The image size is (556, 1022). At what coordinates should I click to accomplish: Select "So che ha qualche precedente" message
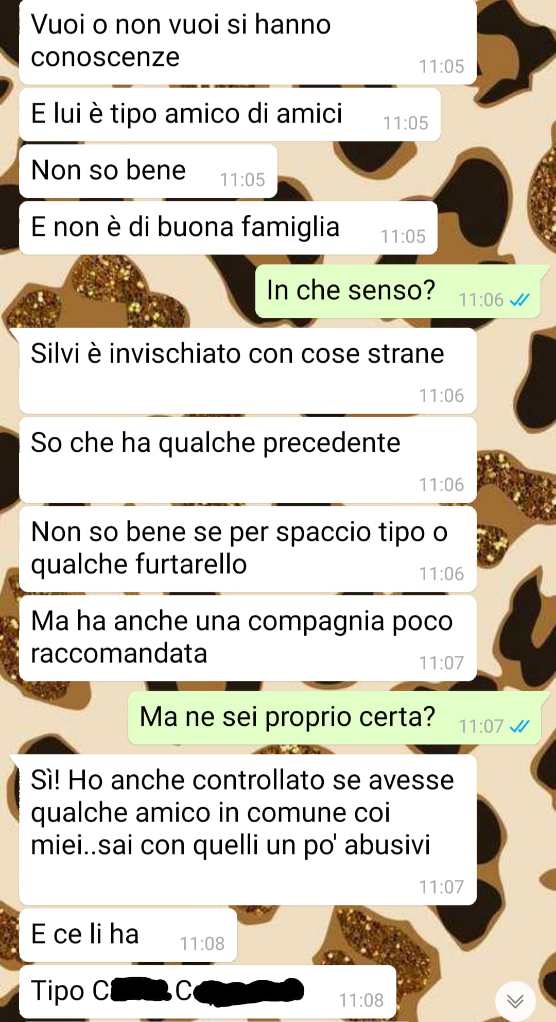[248, 460]
